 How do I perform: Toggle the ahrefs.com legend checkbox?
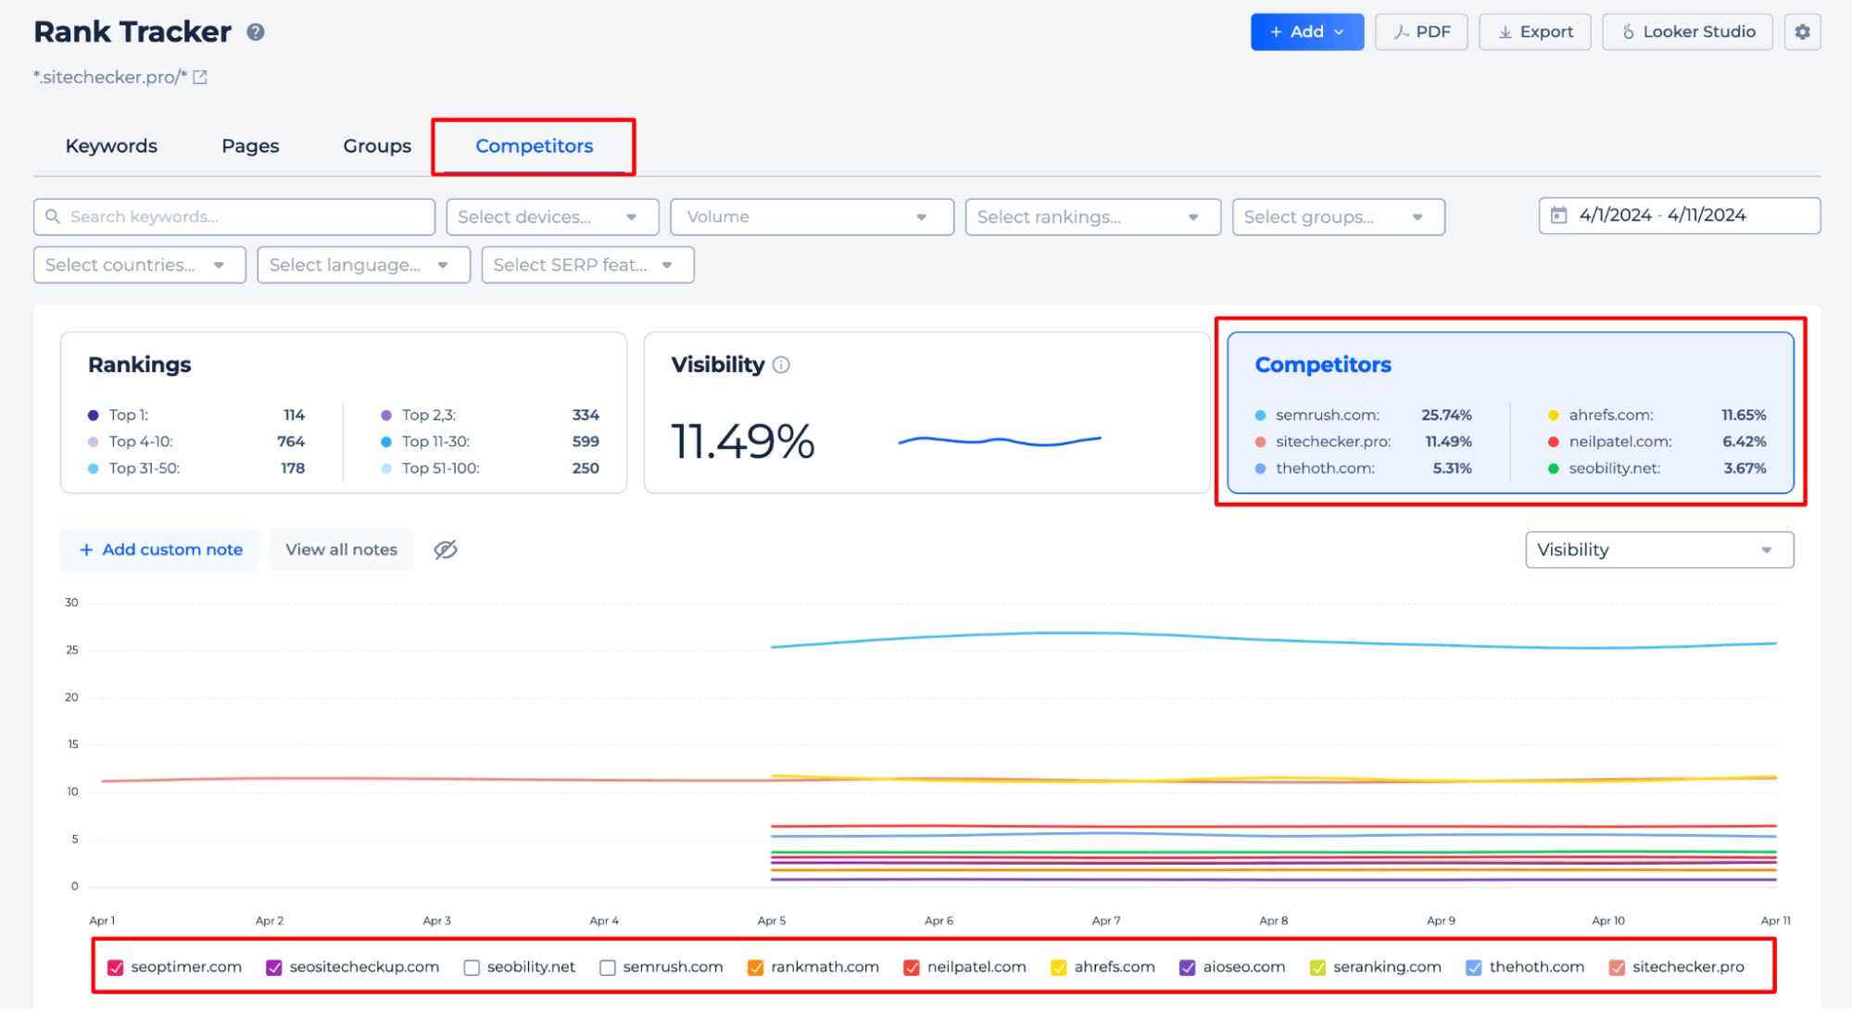(x=1059, y=967)
